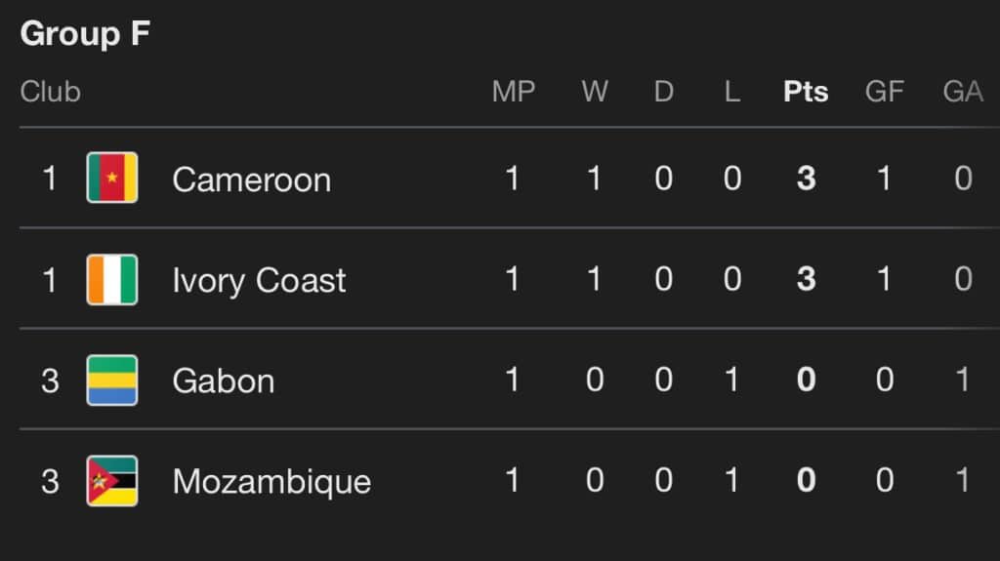Open the Cameroon team link
This screenshot has width=1000, height=561.
251,180
